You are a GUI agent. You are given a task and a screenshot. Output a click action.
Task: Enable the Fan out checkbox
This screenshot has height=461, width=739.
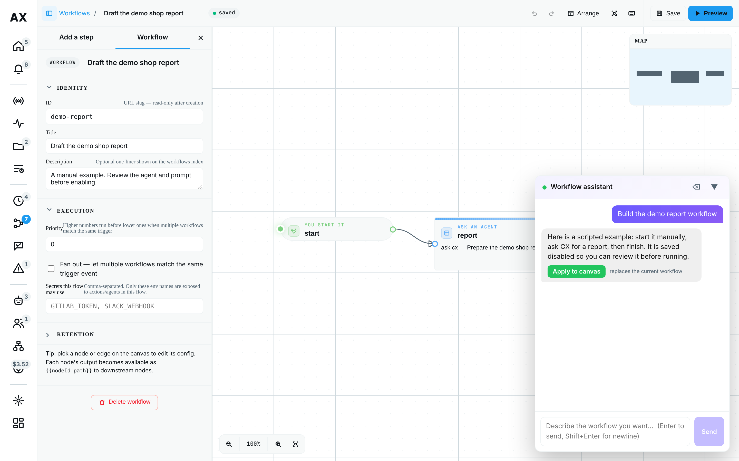(x=51, y=269)
